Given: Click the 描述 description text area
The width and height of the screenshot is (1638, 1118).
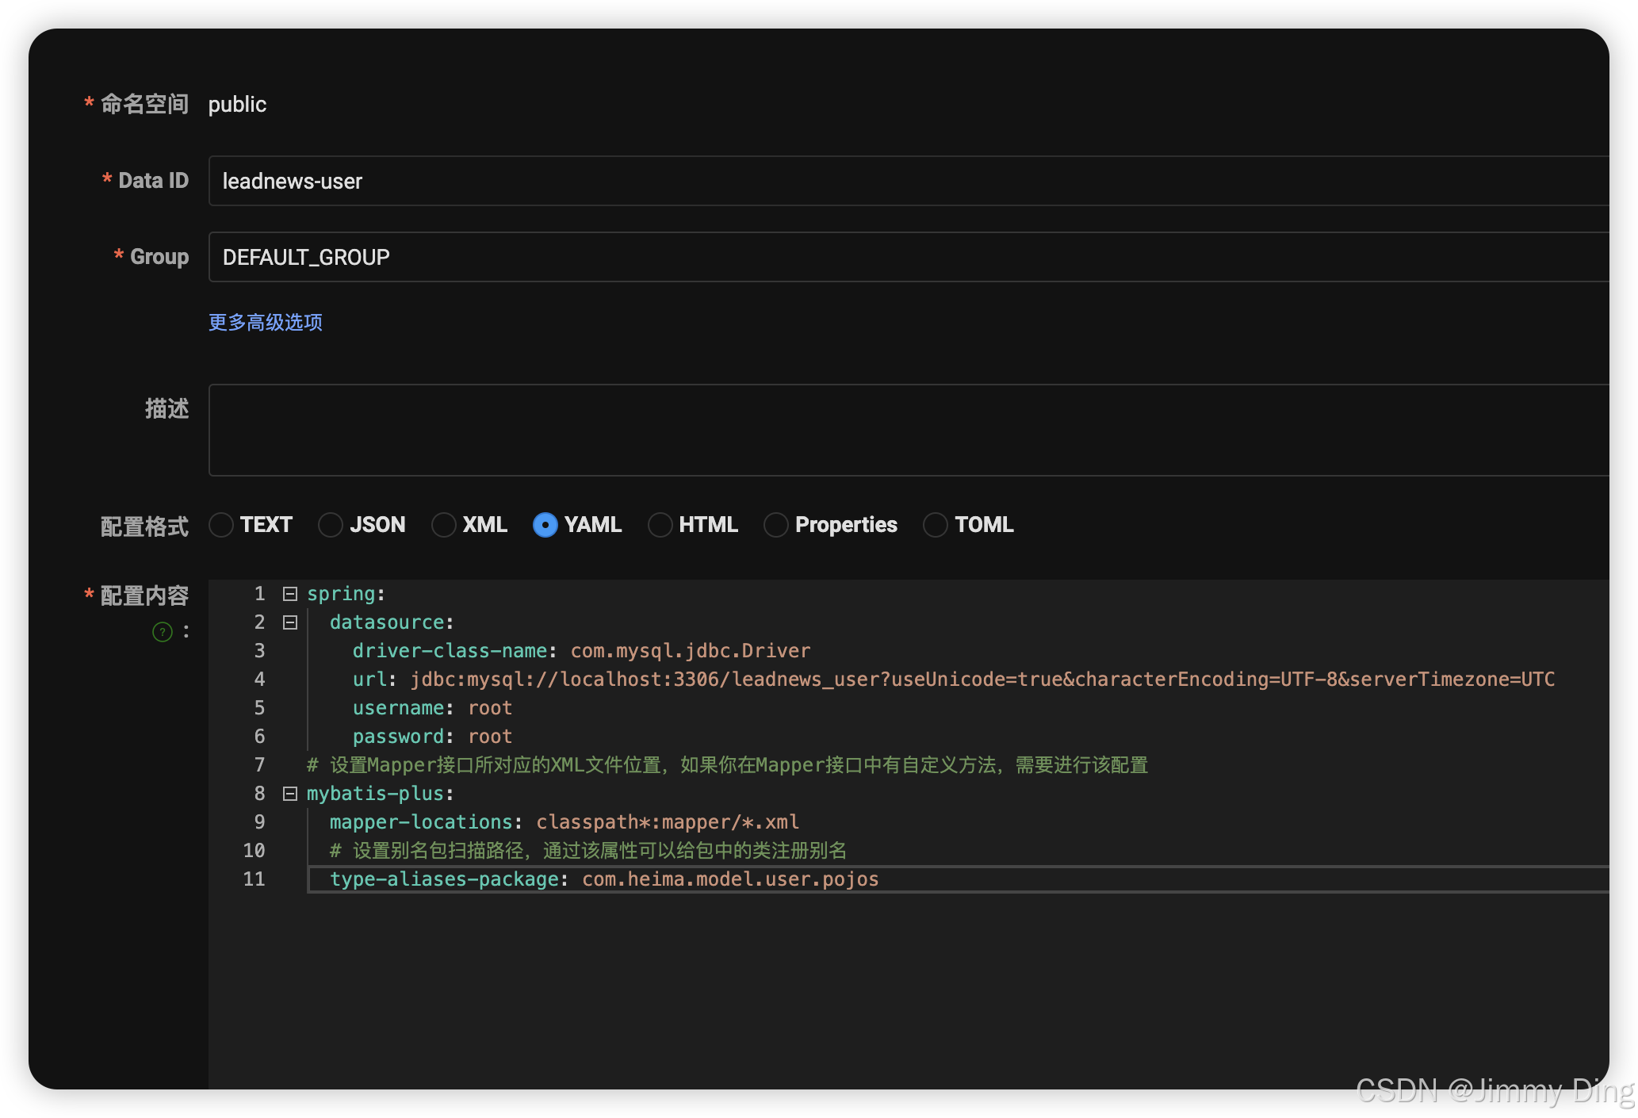Looking at the screenshot, I should pyautogui.click(x=909, y=431).
